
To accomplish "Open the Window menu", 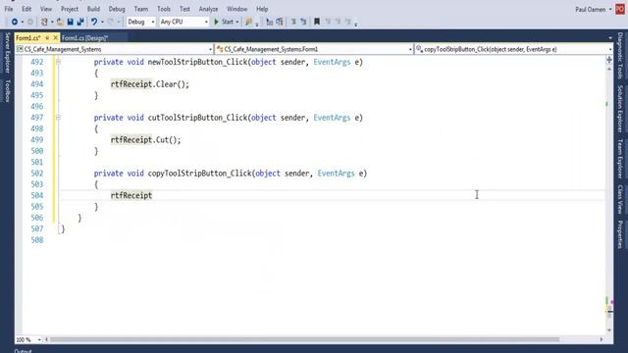I will [236, 9].
